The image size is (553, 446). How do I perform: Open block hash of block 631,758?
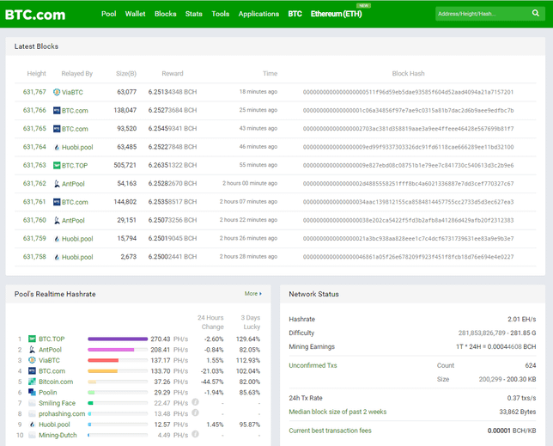tap(408, 257)
